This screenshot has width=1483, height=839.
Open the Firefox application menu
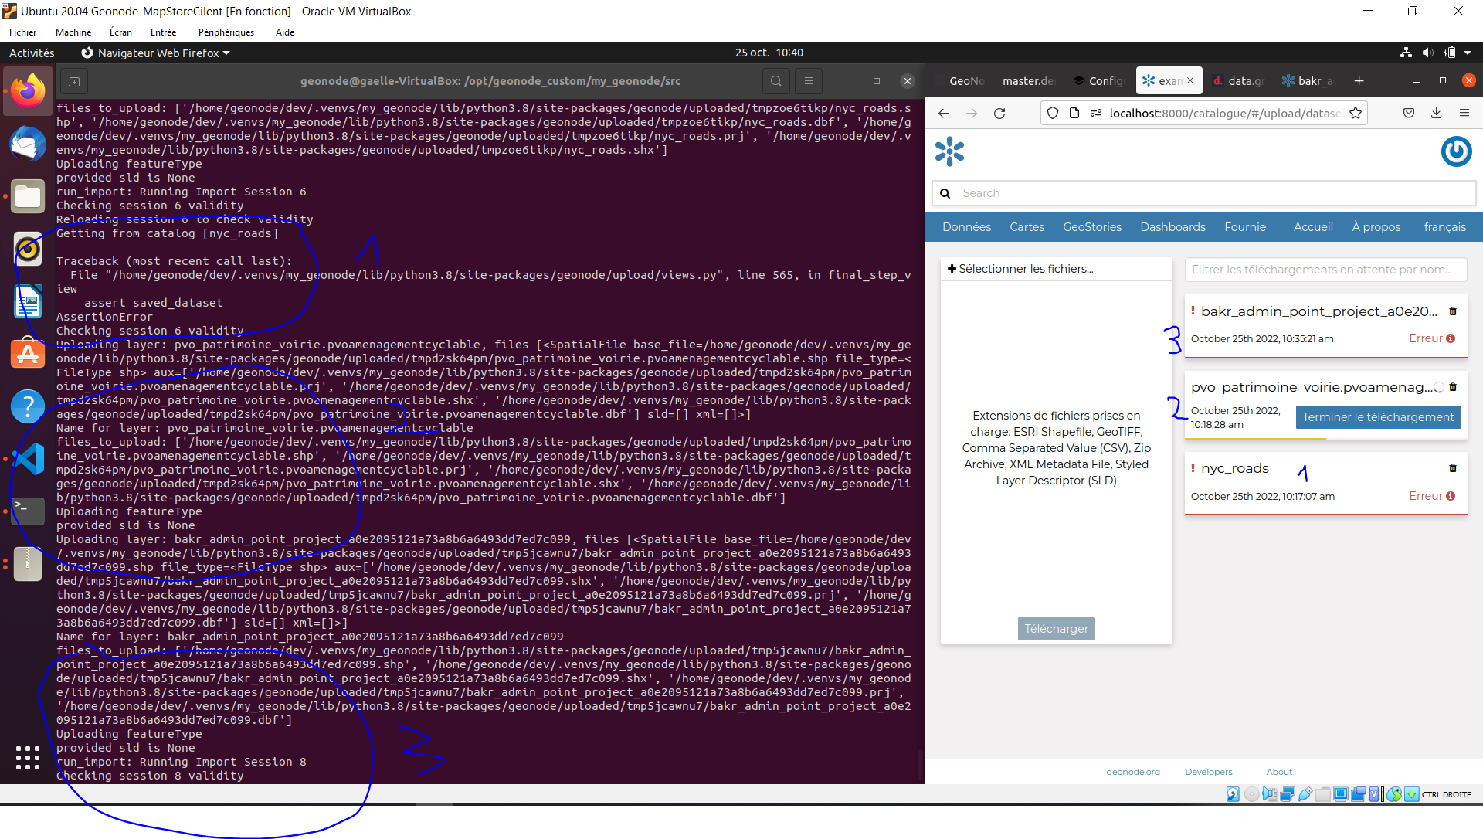point(1464,114)
